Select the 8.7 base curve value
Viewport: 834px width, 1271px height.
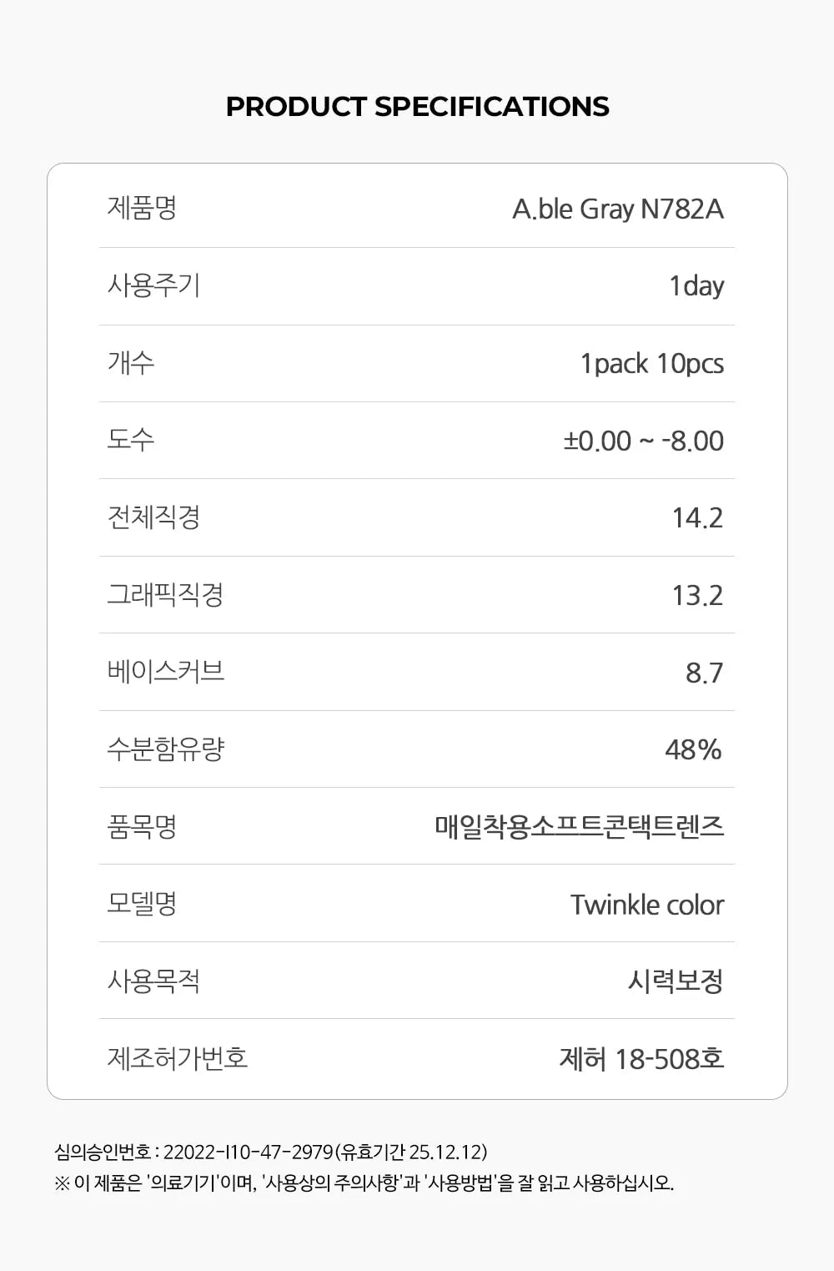coord(704,673)
